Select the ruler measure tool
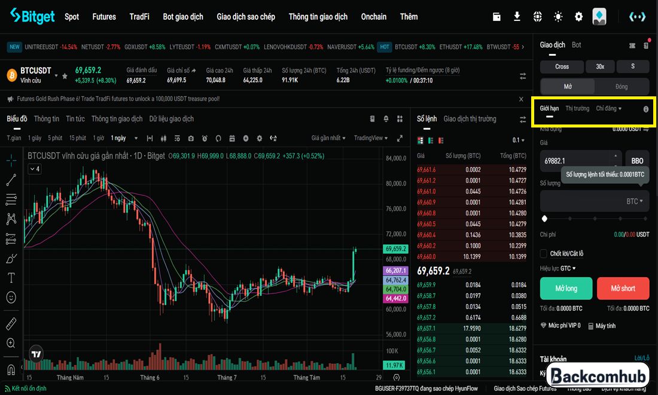Image resolution: width=658 pixels, height=395 pixels. point(11,323)
